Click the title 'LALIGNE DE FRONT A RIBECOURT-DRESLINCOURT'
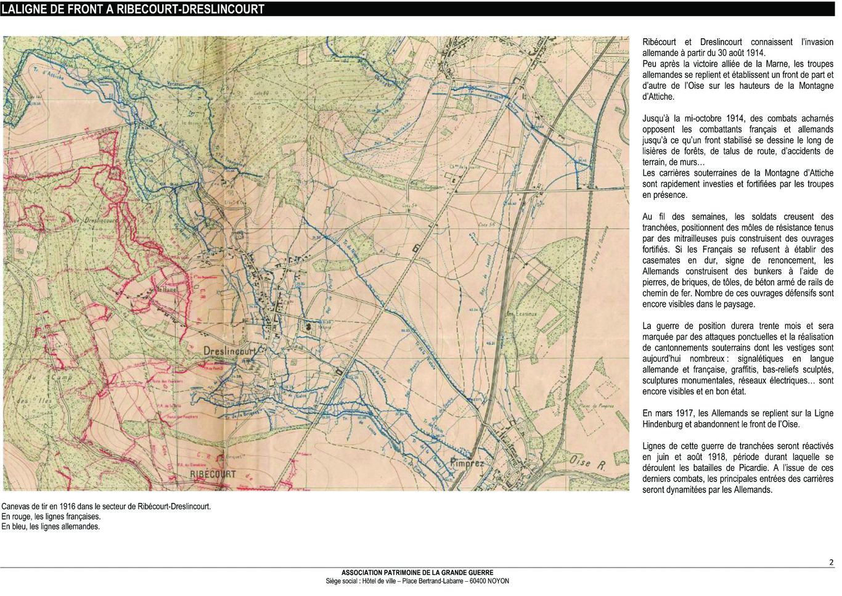The image size is (842, 596). click(133, 9)
